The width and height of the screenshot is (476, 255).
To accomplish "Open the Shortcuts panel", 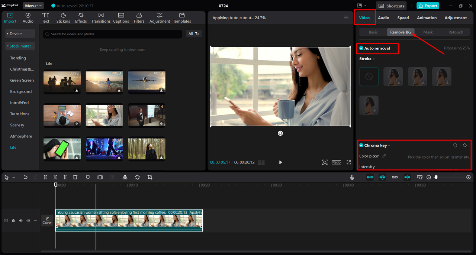I will point(391,6).
